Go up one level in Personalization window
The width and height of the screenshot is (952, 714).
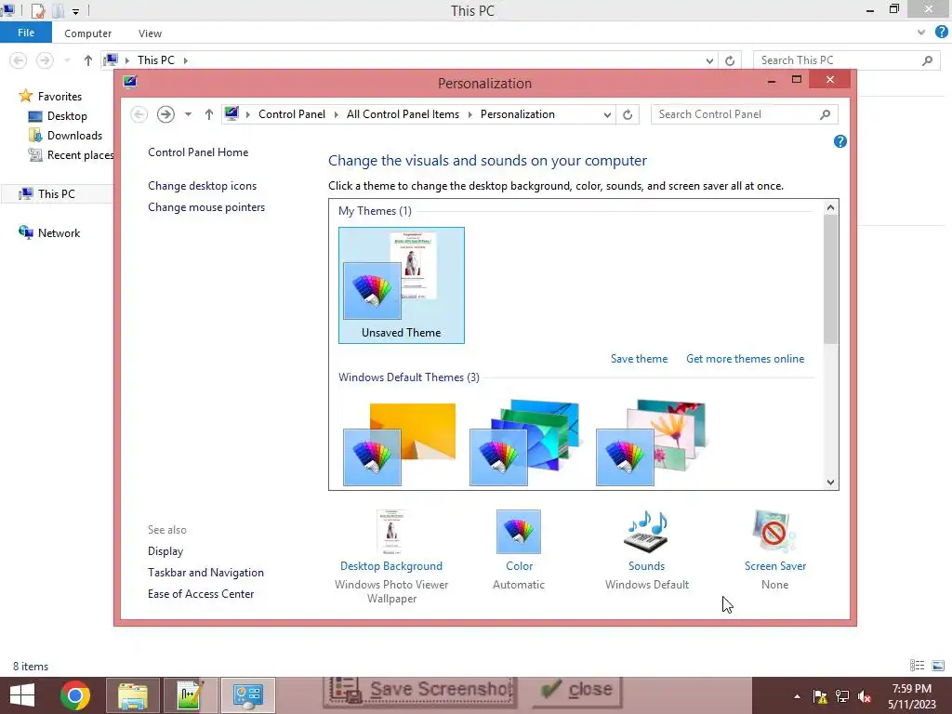[209, 114]
